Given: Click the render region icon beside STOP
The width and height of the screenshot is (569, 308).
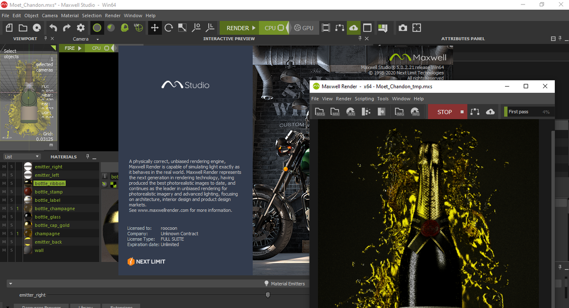Looking at the screenshot, I should coord(475,112).
